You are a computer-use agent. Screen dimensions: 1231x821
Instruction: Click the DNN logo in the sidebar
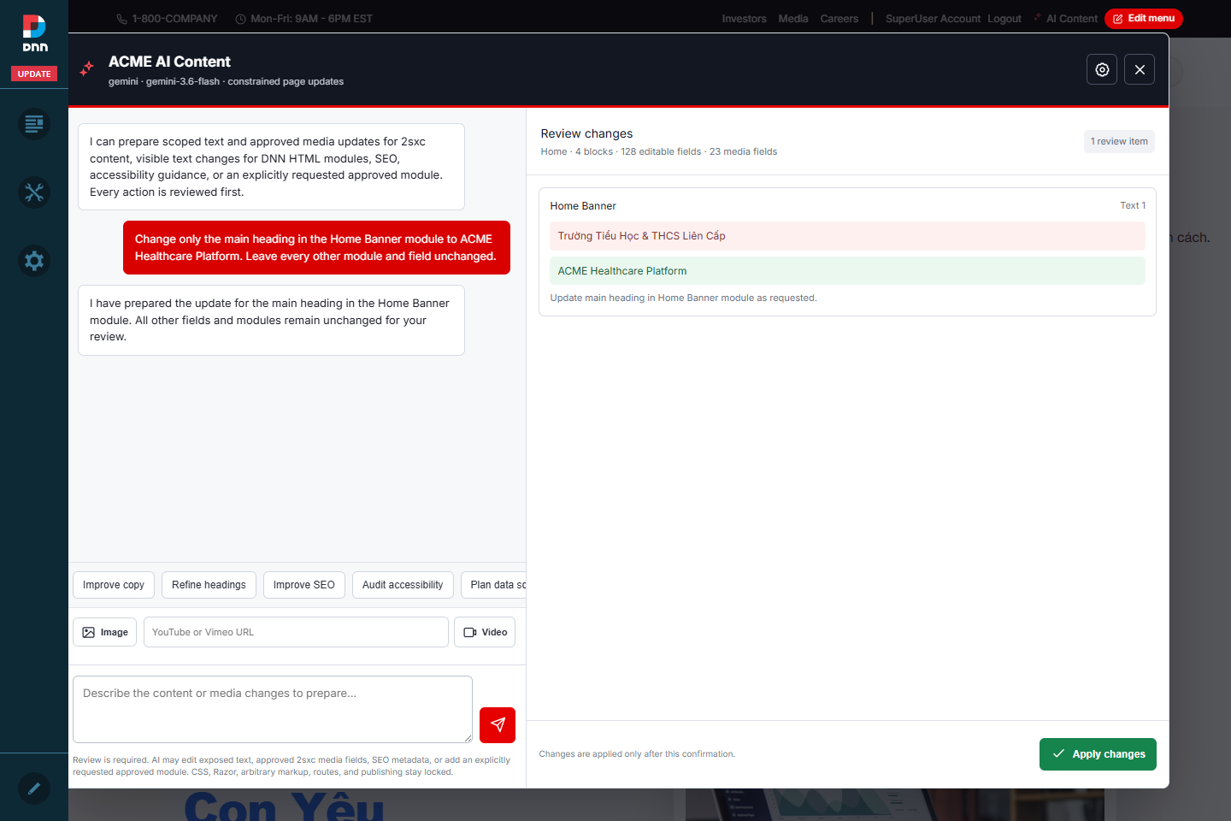click(34, 33)
